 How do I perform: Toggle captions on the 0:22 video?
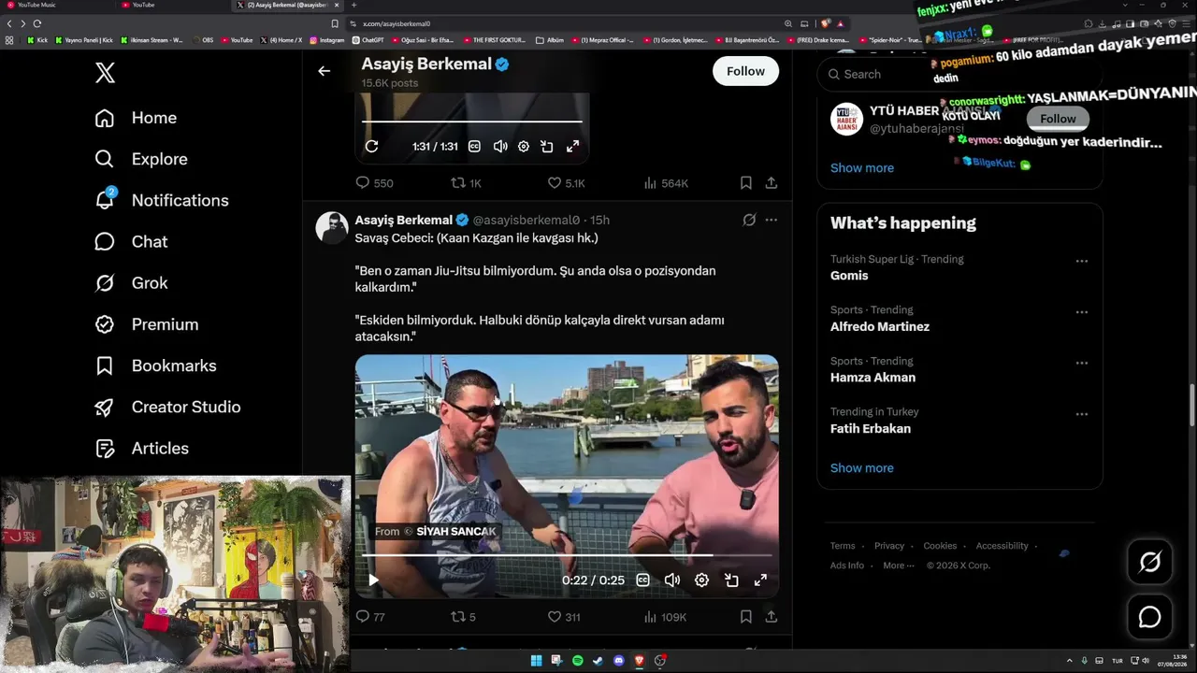tap(642, 580)
